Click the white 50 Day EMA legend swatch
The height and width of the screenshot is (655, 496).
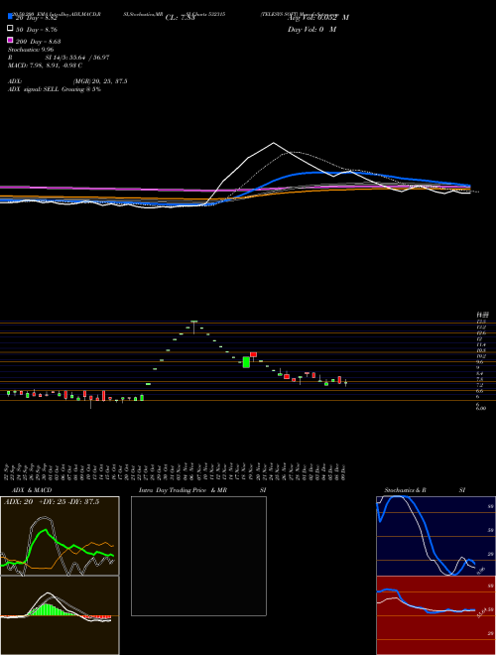pos(10,29)
